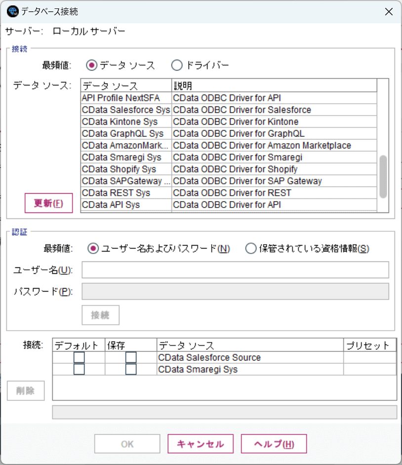Open help with ヘルプ(H) button
The height and width of the screenshot is (465, 402).
pyautogui.click(x=274, y=444)
